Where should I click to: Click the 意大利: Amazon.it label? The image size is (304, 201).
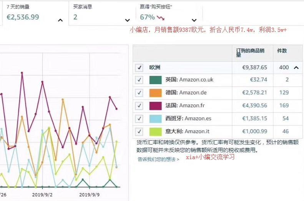point(187,131)
